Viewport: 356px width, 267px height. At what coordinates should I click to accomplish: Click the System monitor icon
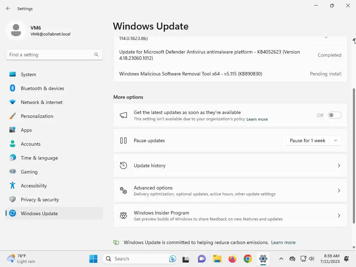(13, 74)
